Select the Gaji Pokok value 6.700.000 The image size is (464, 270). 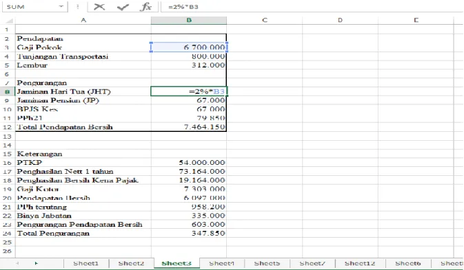189,47
